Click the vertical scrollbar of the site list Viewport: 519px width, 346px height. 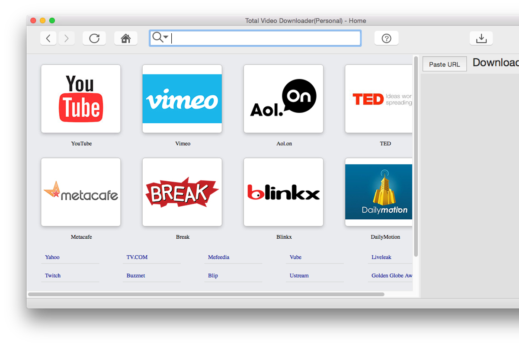[x=416, y=156]
